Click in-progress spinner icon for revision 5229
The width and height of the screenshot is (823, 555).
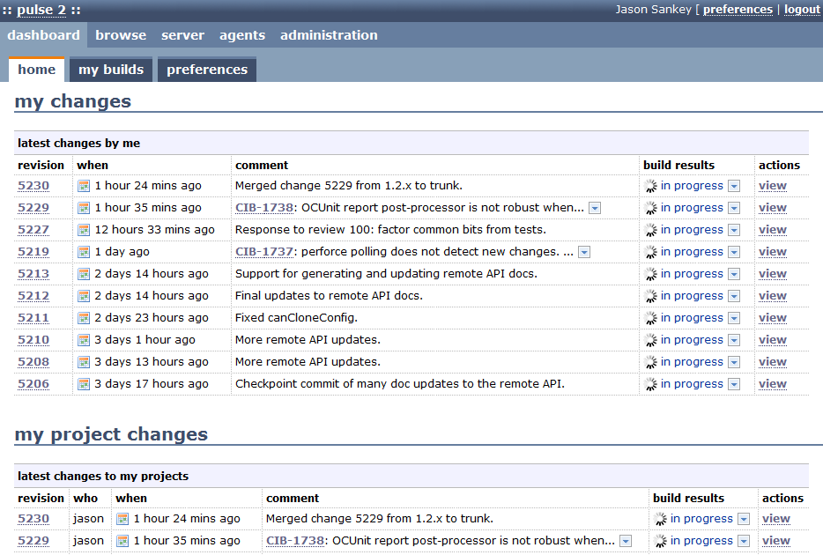(x=650, y=208)
